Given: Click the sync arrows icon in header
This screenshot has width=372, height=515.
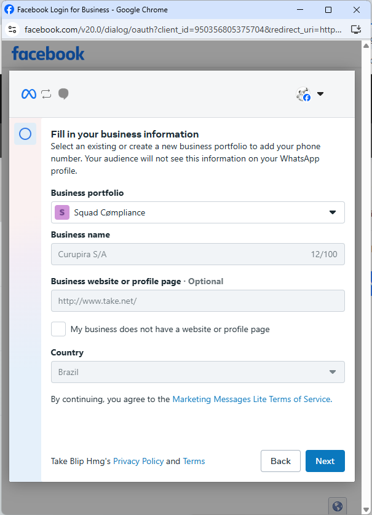Looking at the screenshot, I should (46, 94).
